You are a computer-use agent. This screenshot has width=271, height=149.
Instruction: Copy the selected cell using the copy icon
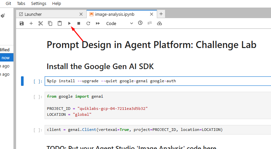pos(50,23)
